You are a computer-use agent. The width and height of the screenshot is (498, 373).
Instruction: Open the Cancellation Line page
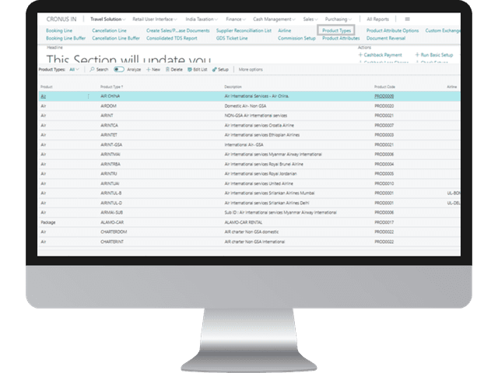[x=109, y=31]
